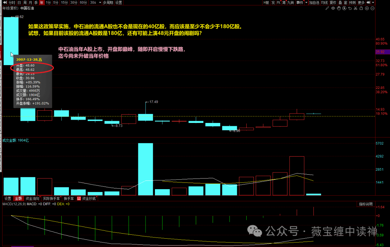Click the H股 button

click(266, 3)
